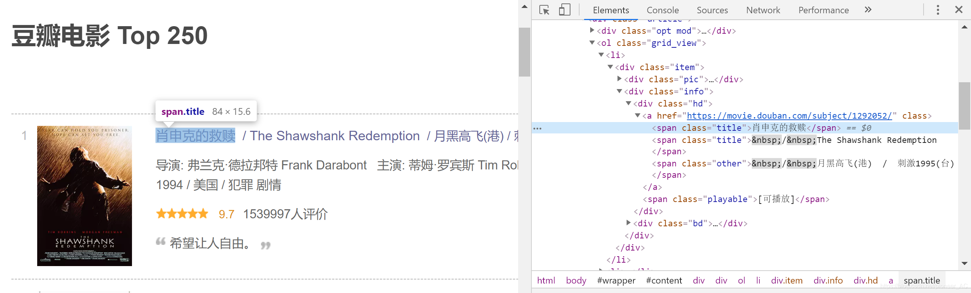Open the Performance tab
Viewport: 971px width, 293px height.
point(823,10)
